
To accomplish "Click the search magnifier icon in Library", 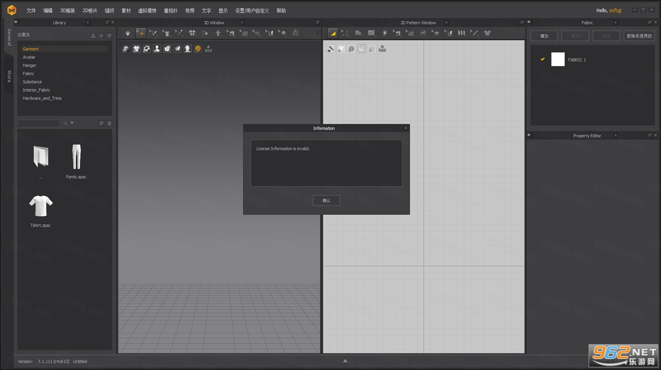I will [x=65, y=124].
